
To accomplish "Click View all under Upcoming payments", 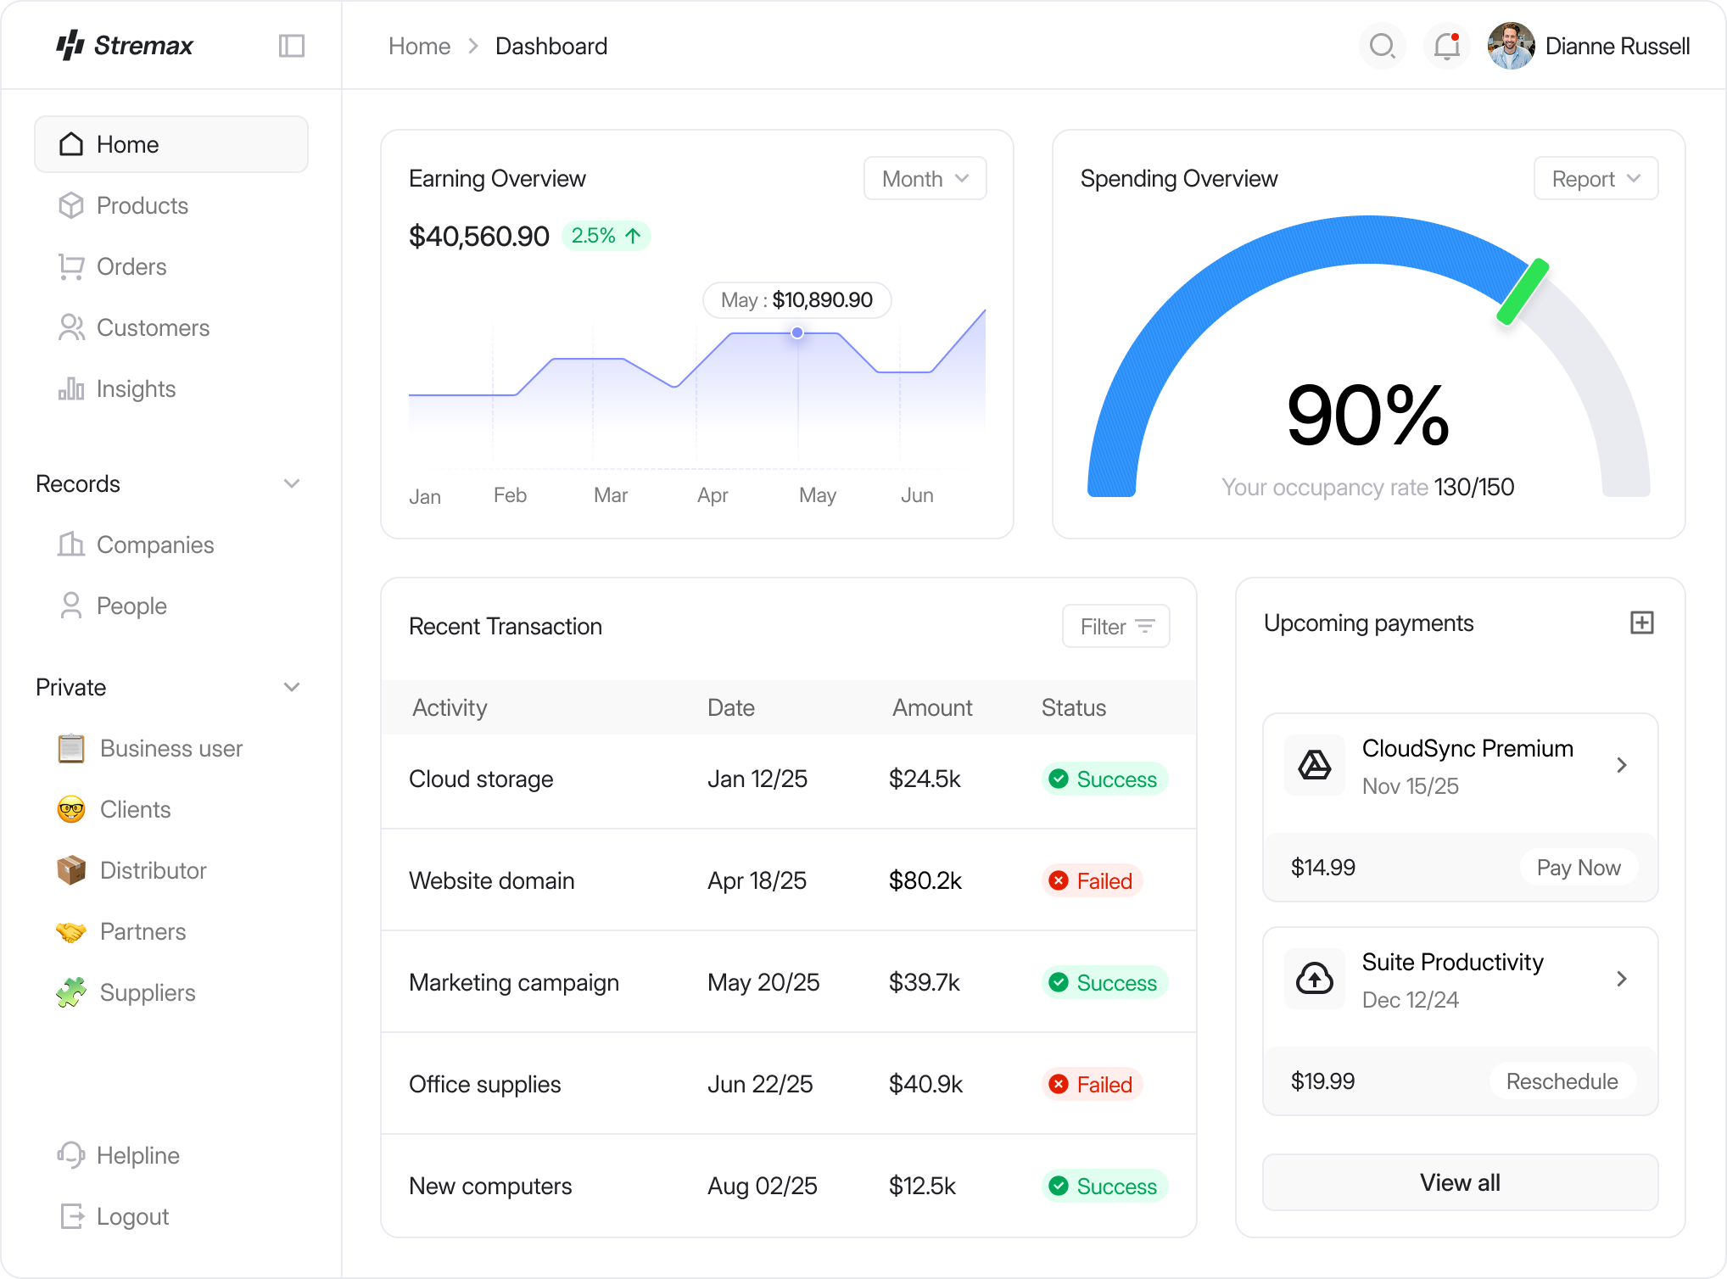I will [1459, 1181].
